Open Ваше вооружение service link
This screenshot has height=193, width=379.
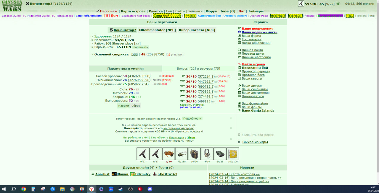[x=258, y=29]
